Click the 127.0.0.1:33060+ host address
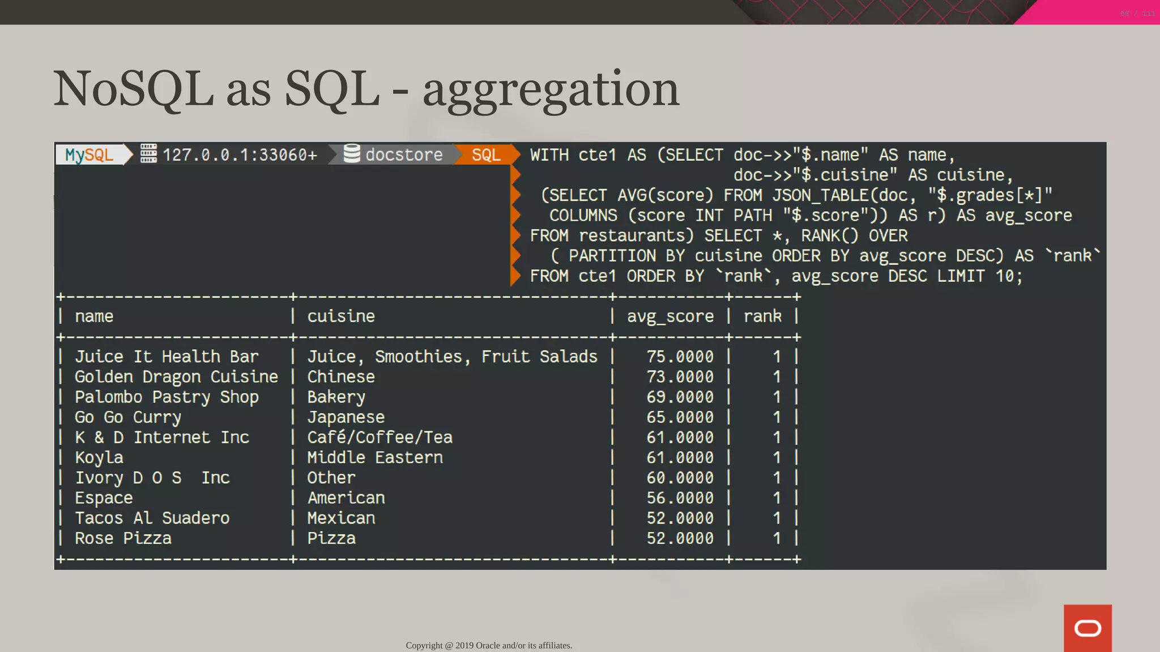 coord(240,155)
